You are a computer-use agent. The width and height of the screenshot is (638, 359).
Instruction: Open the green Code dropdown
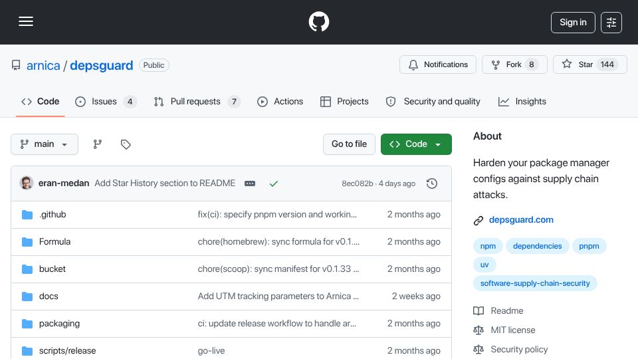(416, 144)
